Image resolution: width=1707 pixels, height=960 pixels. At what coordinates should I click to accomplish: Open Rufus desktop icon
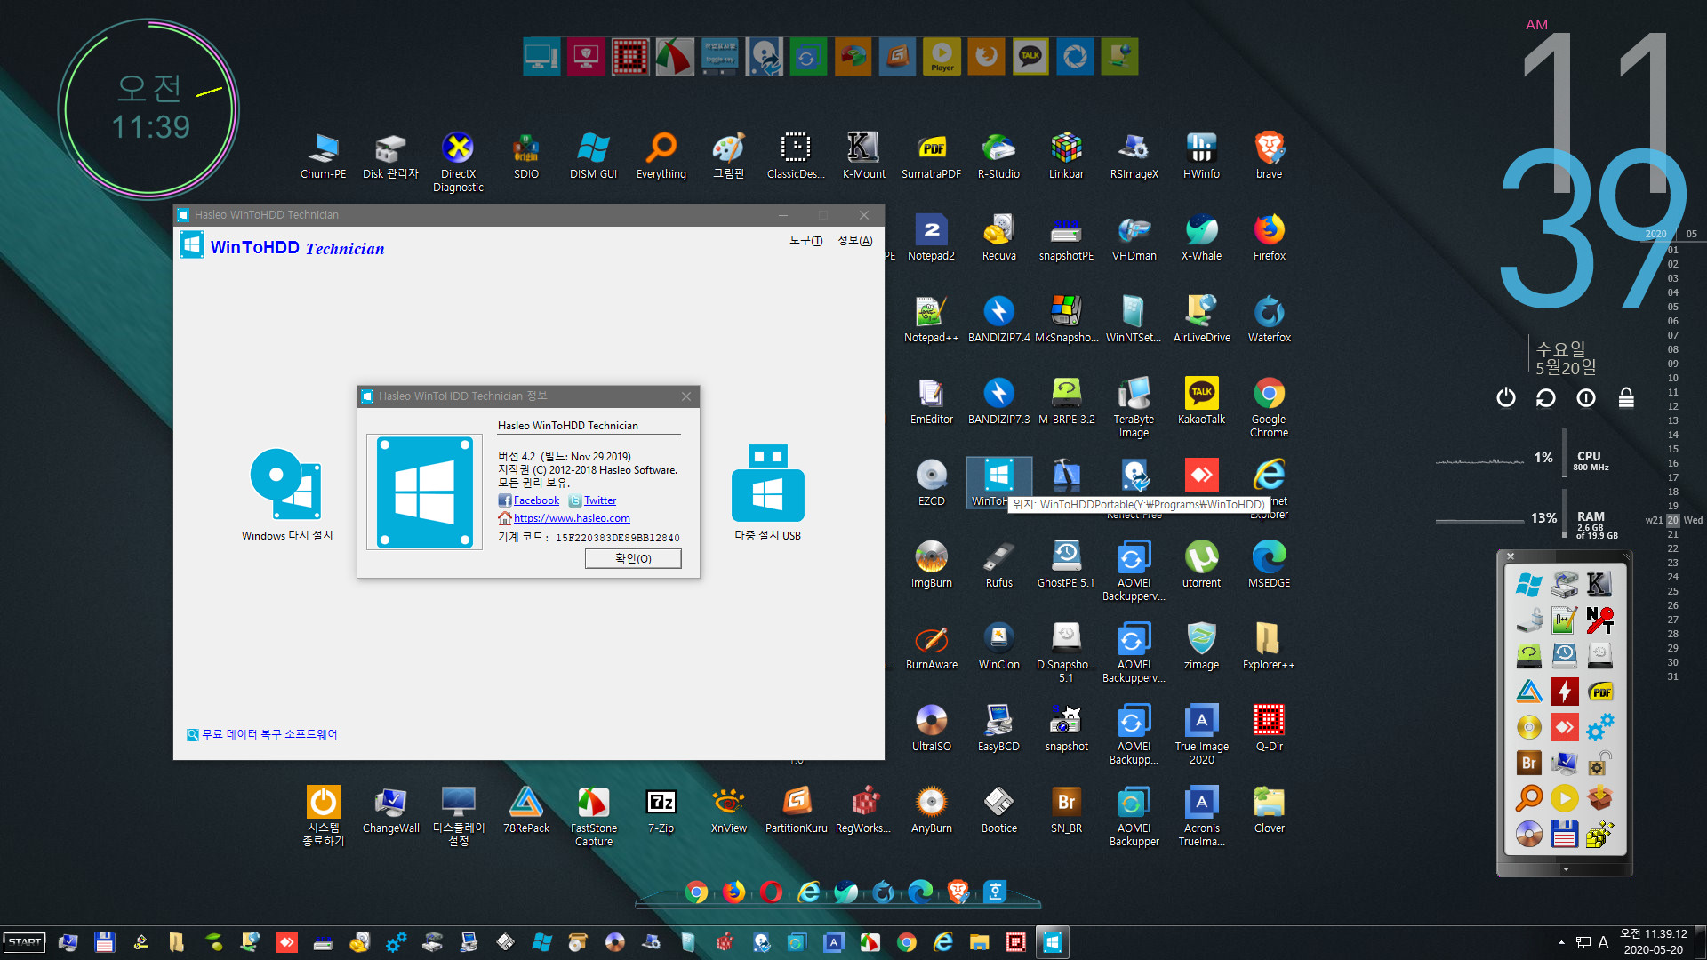coord(998,564)
